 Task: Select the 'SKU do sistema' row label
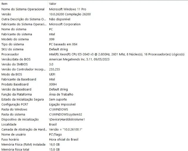coord(12,49)
